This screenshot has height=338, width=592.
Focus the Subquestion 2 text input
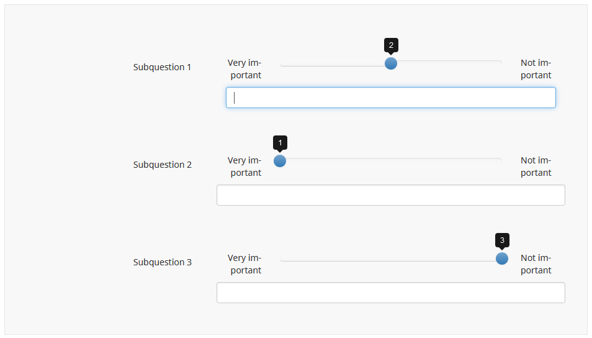(x=391, y=195)
